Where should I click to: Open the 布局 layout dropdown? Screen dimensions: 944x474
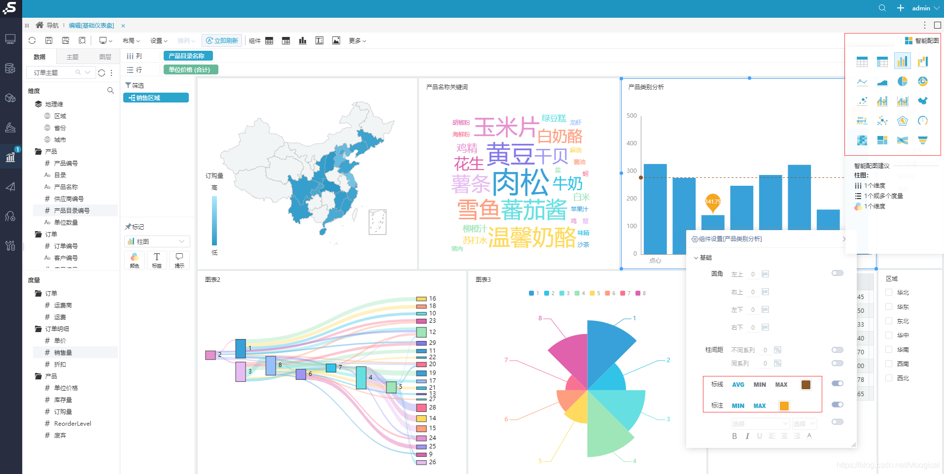click(x=131, y=40)
